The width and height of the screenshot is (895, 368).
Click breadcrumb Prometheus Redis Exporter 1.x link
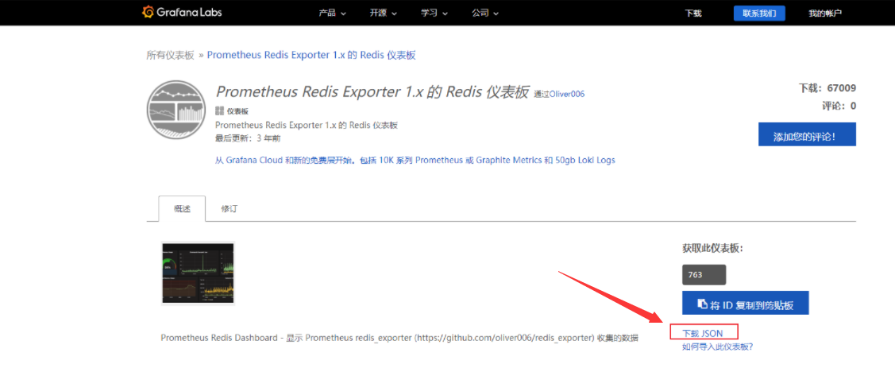point(311,55)
